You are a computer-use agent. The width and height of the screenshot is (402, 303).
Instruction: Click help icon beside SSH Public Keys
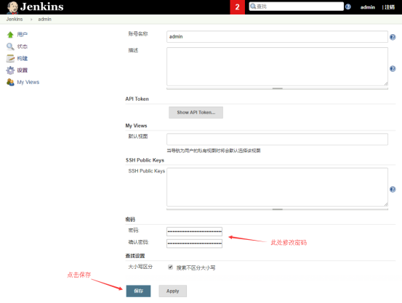393,189
